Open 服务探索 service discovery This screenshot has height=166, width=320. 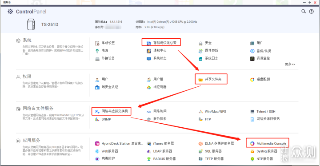coord(156,119)
